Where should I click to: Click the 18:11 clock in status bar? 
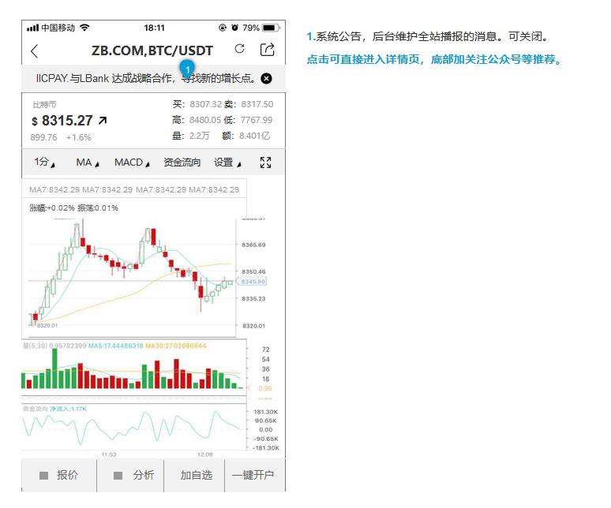click(x=154, y=28)
